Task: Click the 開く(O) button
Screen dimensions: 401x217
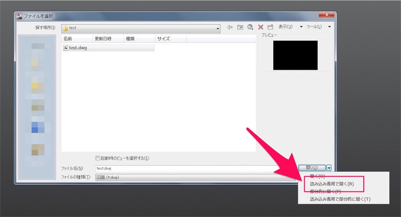Action: [312, 168]
